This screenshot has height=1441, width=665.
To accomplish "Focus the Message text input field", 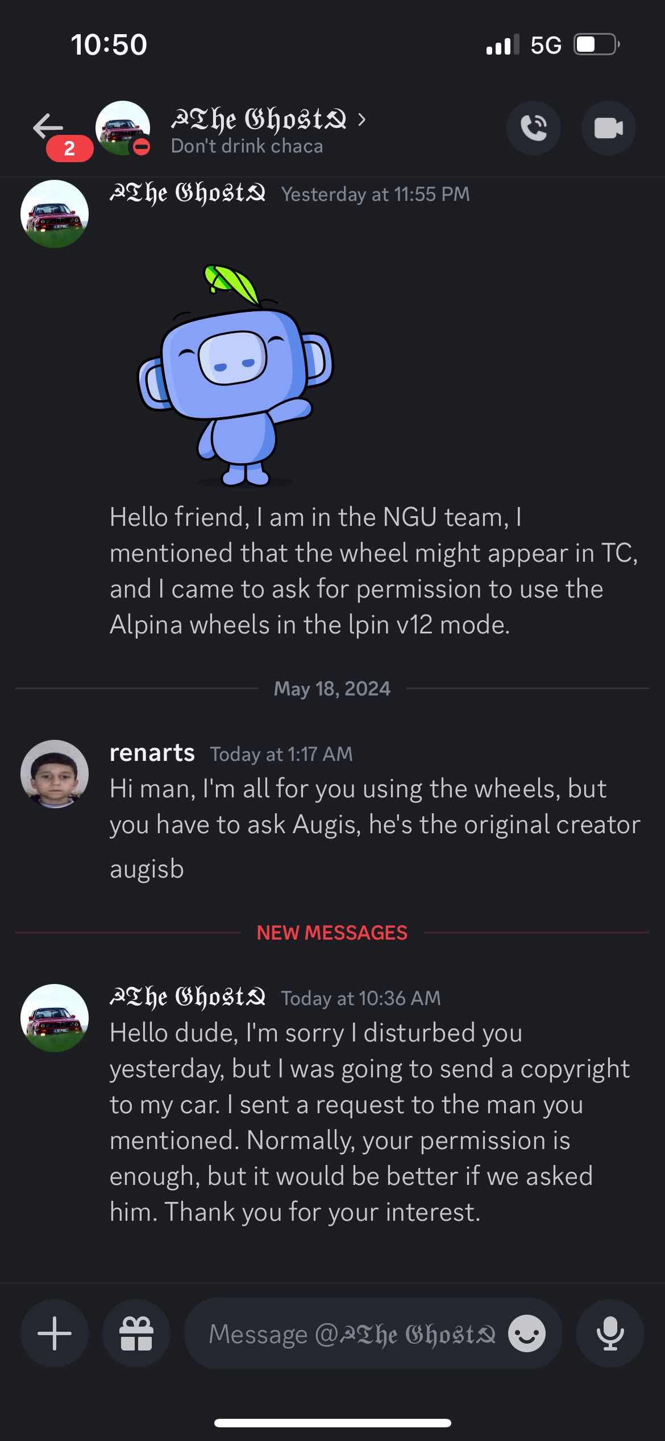I will [x=352, y=1333].
